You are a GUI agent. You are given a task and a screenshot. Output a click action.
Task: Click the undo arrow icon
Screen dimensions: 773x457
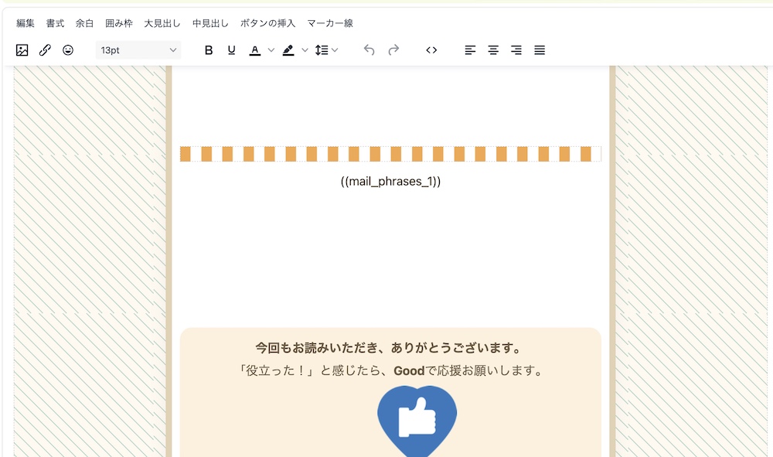[x=369, y=50]
